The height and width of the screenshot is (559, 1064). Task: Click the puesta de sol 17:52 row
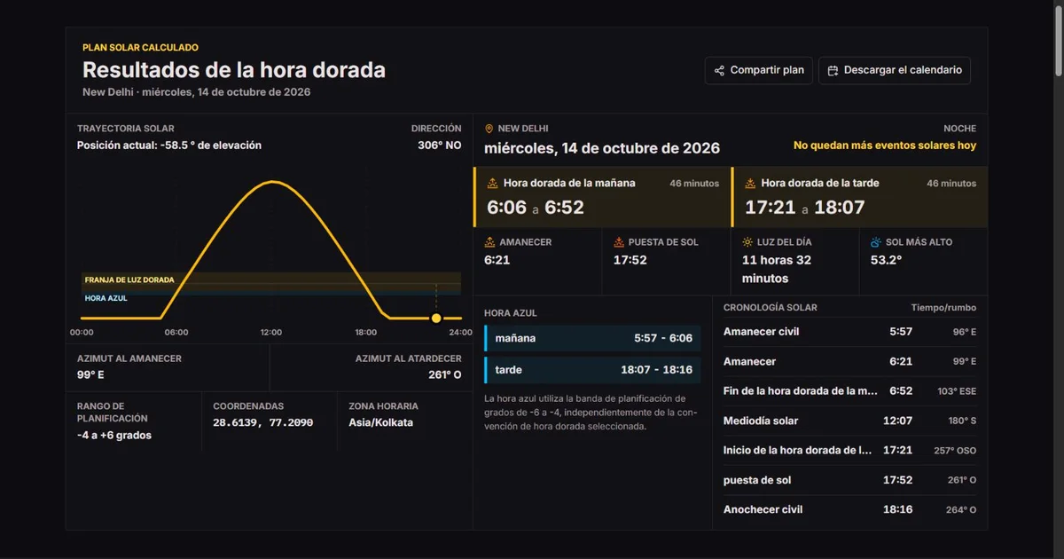tap(849, 480)
